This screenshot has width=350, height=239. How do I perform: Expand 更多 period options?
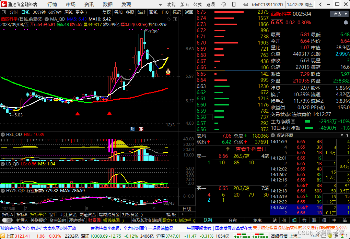click(x=81, y=12)
